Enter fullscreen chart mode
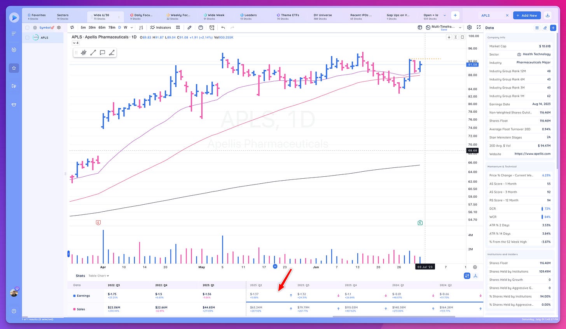Screen dimensions: 566x329 coord(479,28)
